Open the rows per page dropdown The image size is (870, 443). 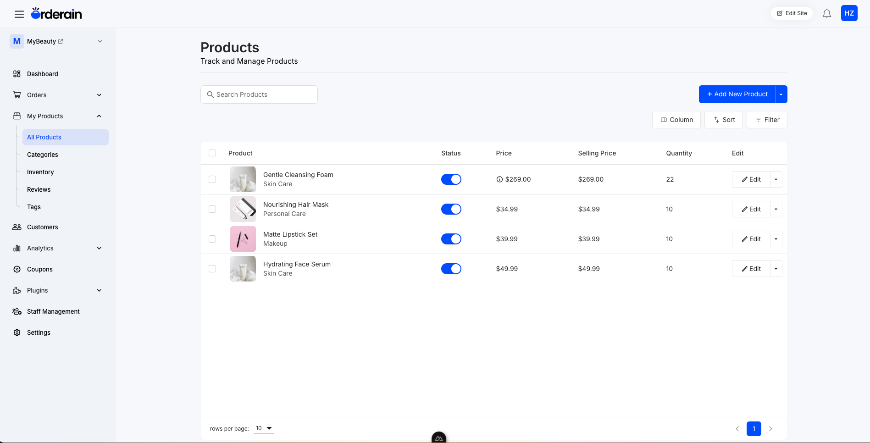[264, 428]
